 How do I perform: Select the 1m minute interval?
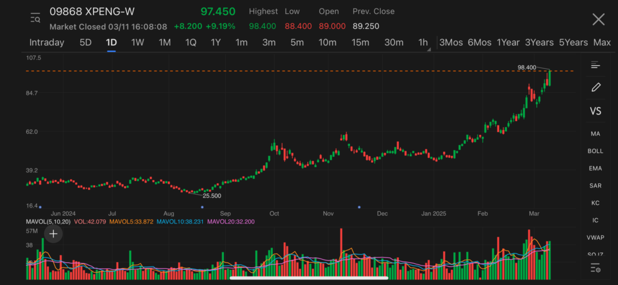point(241,43)
